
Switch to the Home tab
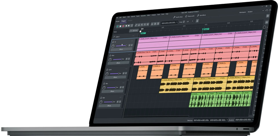click(118, 21)
